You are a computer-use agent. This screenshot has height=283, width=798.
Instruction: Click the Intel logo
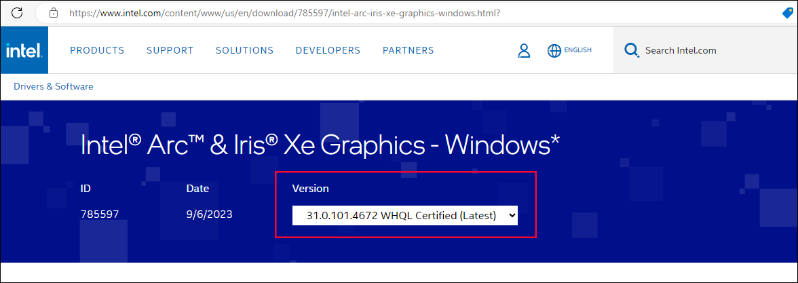click(x=24, y=50)
